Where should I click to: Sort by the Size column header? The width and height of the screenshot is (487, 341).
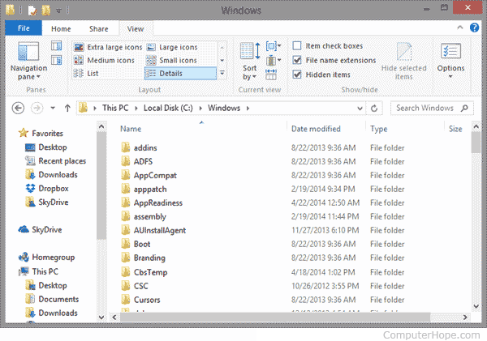pos(455,129)
